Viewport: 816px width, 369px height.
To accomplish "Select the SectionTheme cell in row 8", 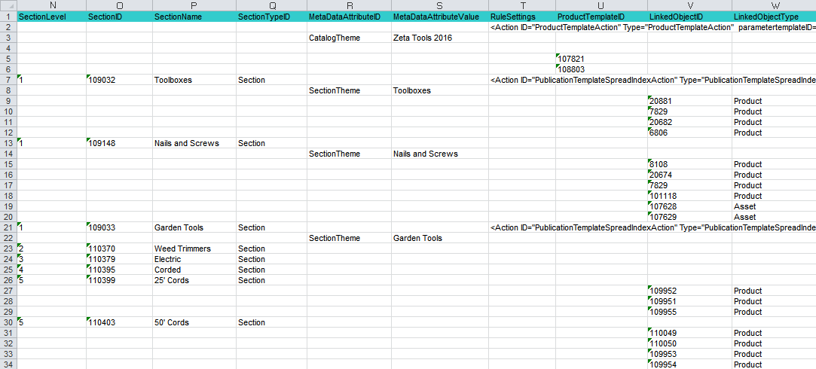I will pyautogui.click(x=349, y=90).
